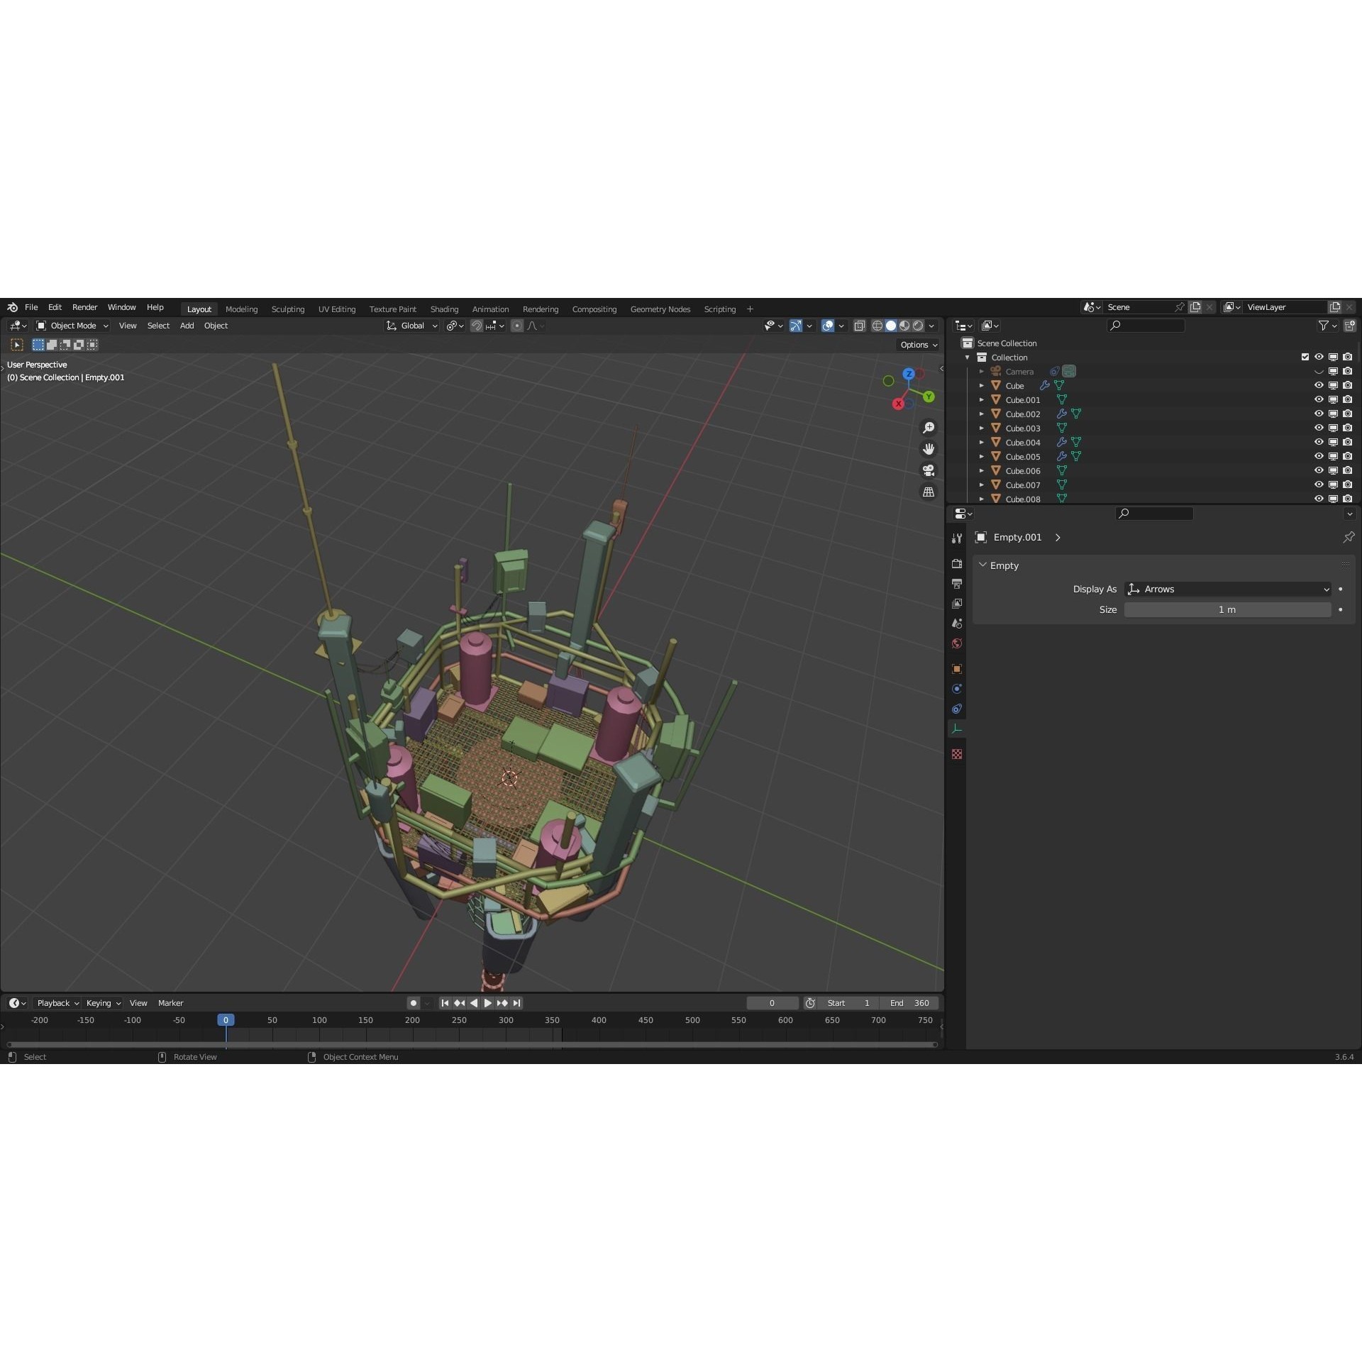Expand the Cube.001 outliner entry
Screen dimensions: 1362x1362
pos(982,399)
